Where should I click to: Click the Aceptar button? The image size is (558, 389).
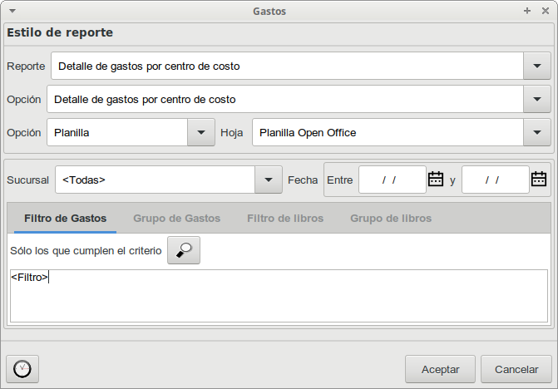click(x=440, y=369)
